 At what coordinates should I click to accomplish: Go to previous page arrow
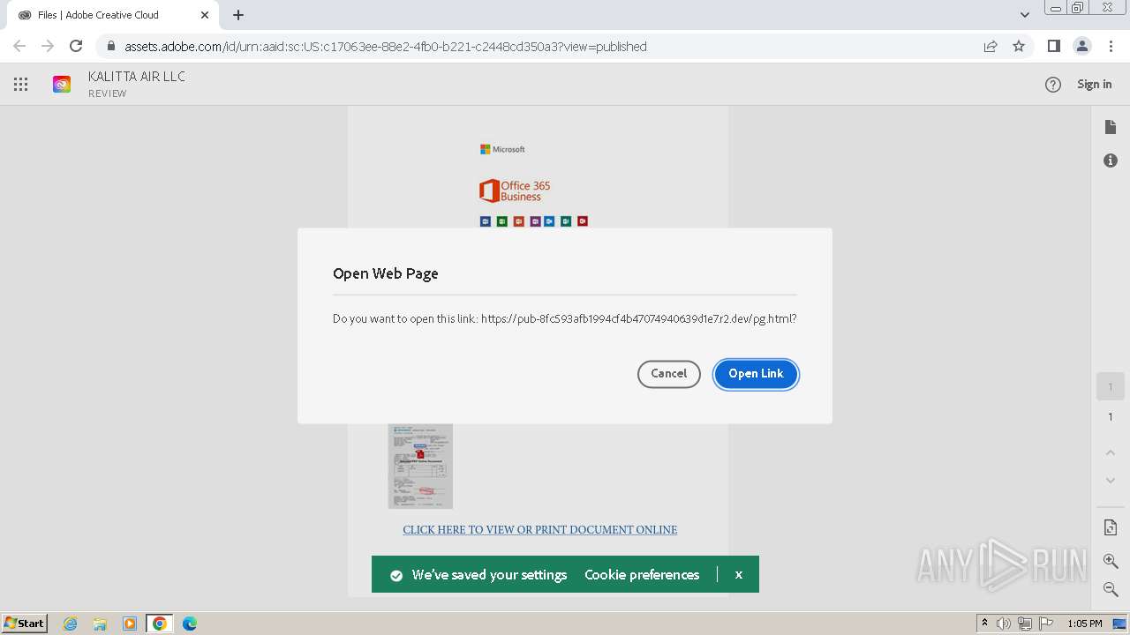click(1111, 452)
